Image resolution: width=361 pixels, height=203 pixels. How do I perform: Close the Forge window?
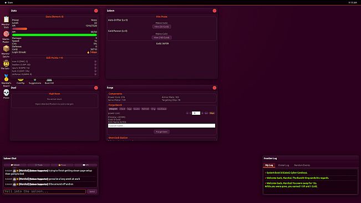pyautogui.click(x=215, y=88)
